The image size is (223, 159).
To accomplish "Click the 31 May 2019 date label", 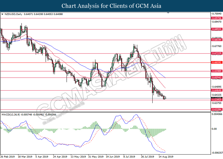I will pos(96,157).
